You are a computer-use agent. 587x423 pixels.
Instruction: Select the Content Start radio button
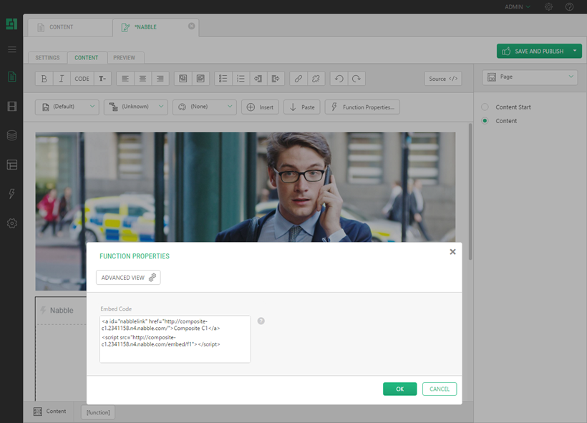[485, 107]
